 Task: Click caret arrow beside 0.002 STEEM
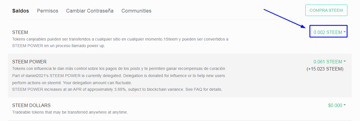click(x=345, y=32)
